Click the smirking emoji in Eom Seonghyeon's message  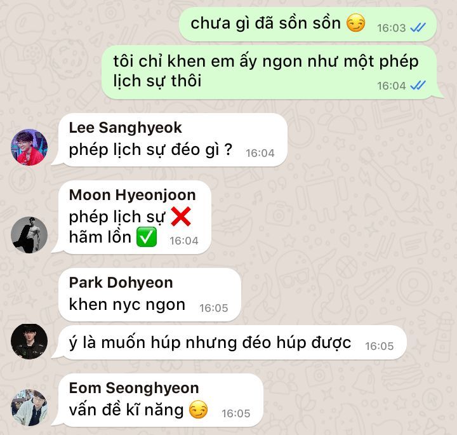198,410
